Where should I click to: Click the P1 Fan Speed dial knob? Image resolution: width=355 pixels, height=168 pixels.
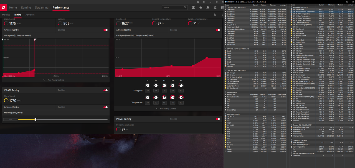[x=148, y=86]
